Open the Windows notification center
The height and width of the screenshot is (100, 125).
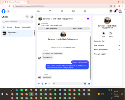(x=122, y=94)
